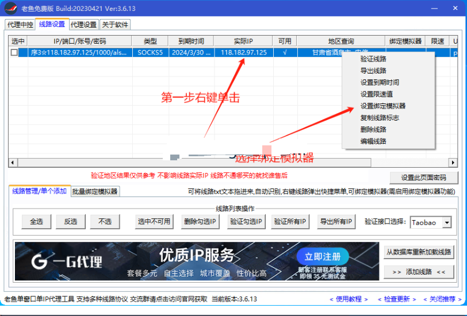Choose 编辑线路 from the context menu
Viewport: 467px width, 316px height.
point(373,141)
